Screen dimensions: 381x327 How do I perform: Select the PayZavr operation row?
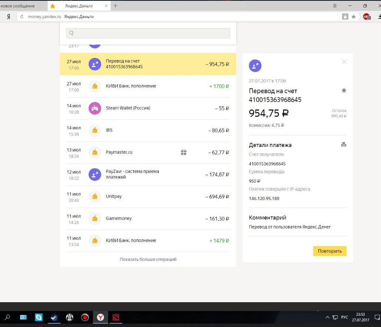[148, 174]
